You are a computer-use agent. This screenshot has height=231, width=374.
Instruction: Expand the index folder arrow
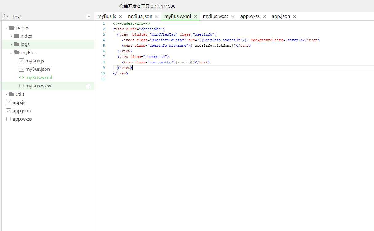point(12,36)
